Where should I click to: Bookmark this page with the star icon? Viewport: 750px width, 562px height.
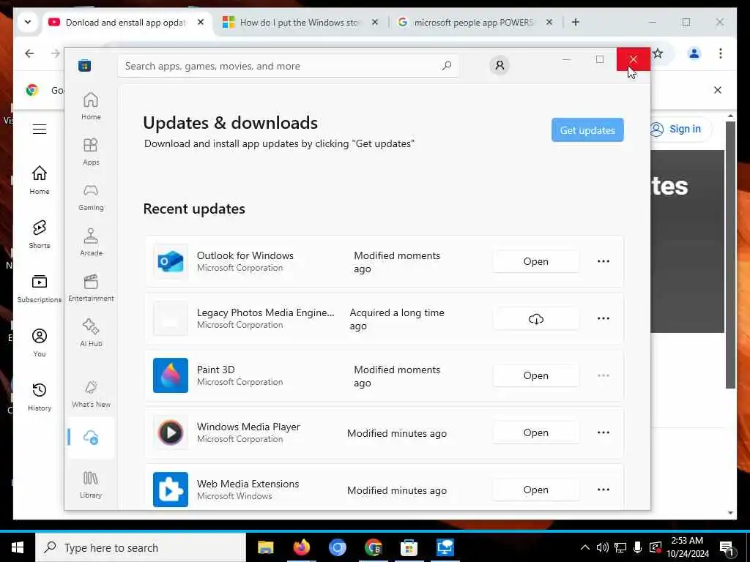pyautogui.click(x=658, y=53)
